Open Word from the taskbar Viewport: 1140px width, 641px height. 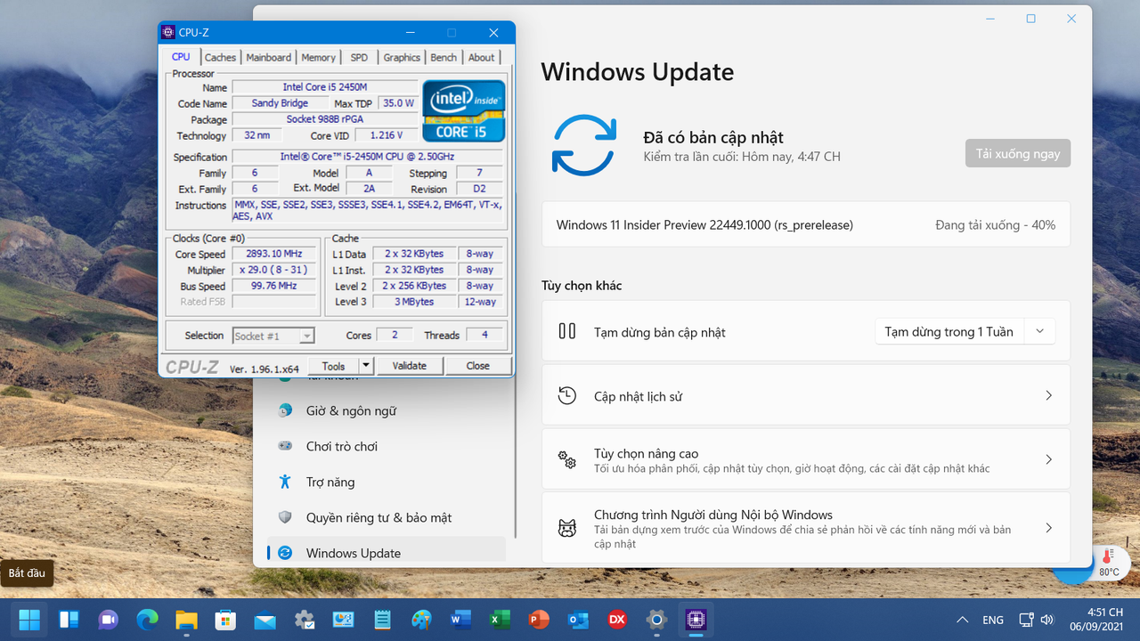460,620
